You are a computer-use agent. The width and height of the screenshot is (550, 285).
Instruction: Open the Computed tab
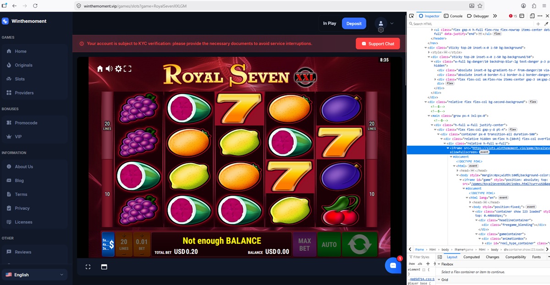pyautogui.click(x=471, y=257)
